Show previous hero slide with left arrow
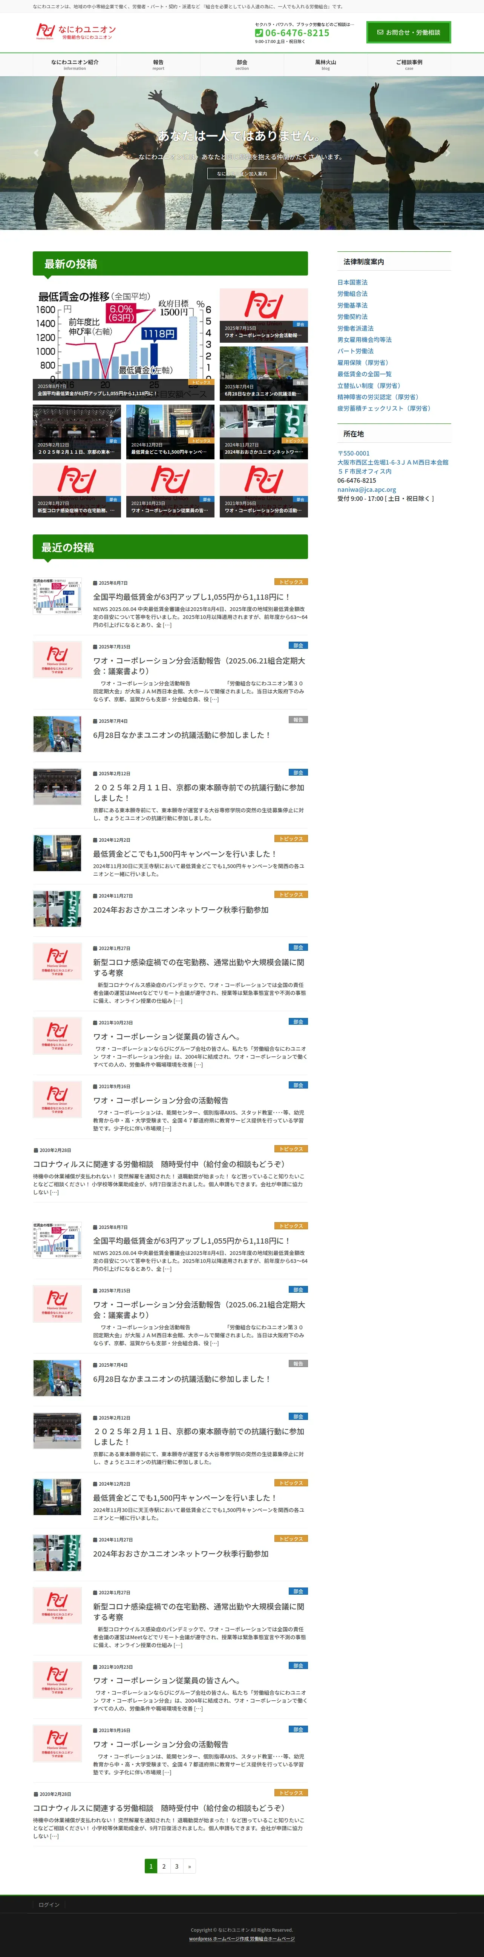 click(37, 153)
